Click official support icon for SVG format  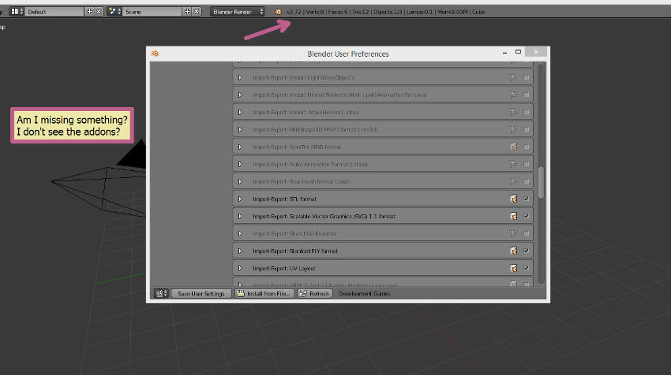513,216
